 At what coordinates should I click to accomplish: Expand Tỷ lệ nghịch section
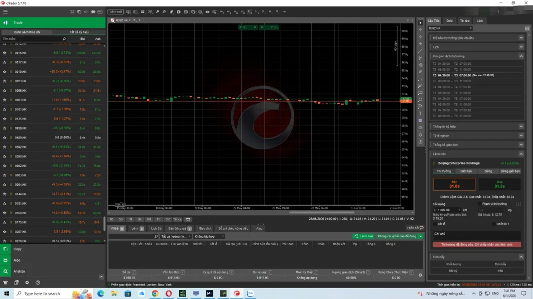521,136
